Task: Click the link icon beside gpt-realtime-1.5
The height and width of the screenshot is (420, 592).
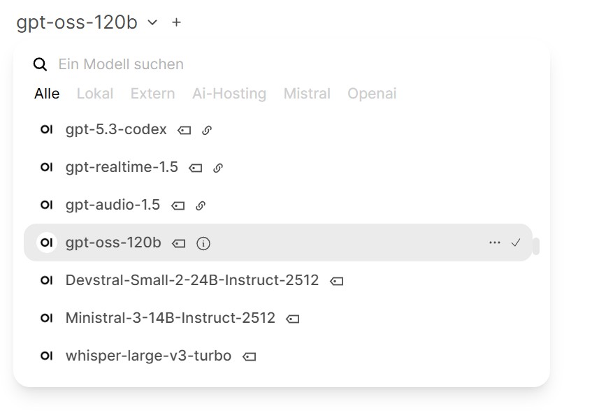Action: point(218,168)
